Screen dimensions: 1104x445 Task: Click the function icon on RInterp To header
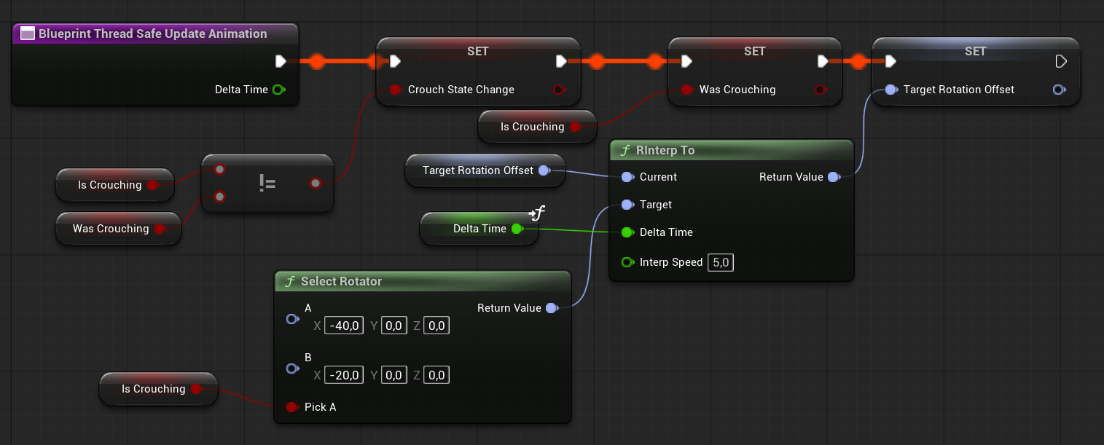pos(625,151)
